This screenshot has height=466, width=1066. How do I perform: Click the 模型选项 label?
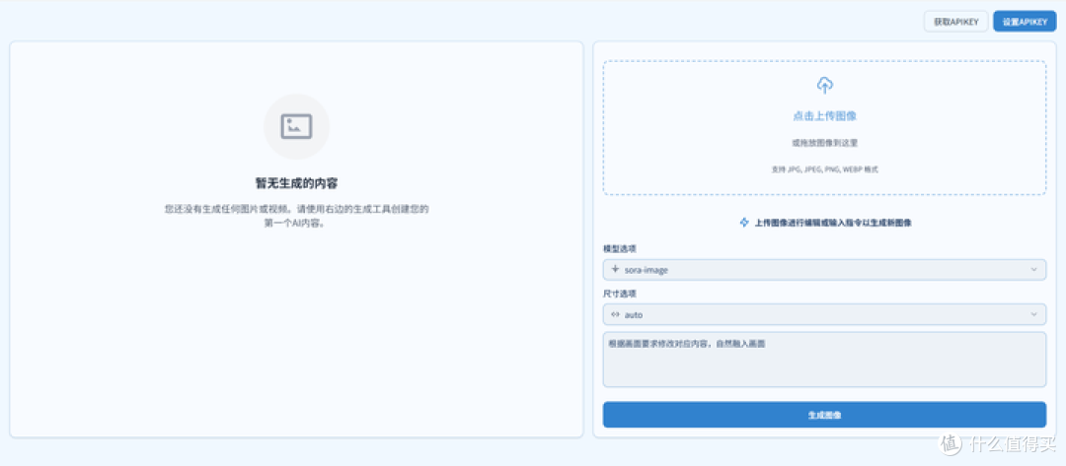[x=619, y=248]
